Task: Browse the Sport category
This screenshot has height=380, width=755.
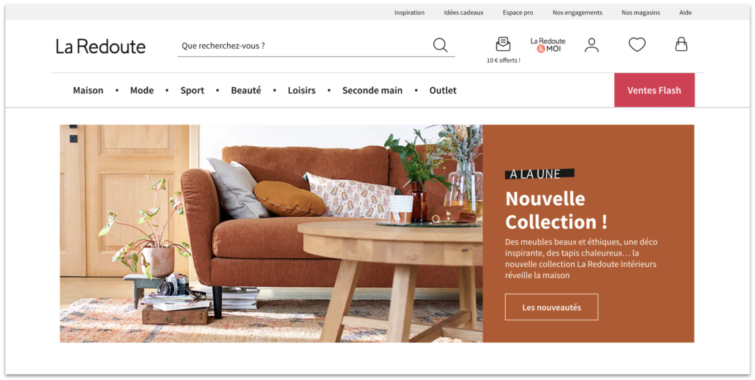Action: pos(192,91)
